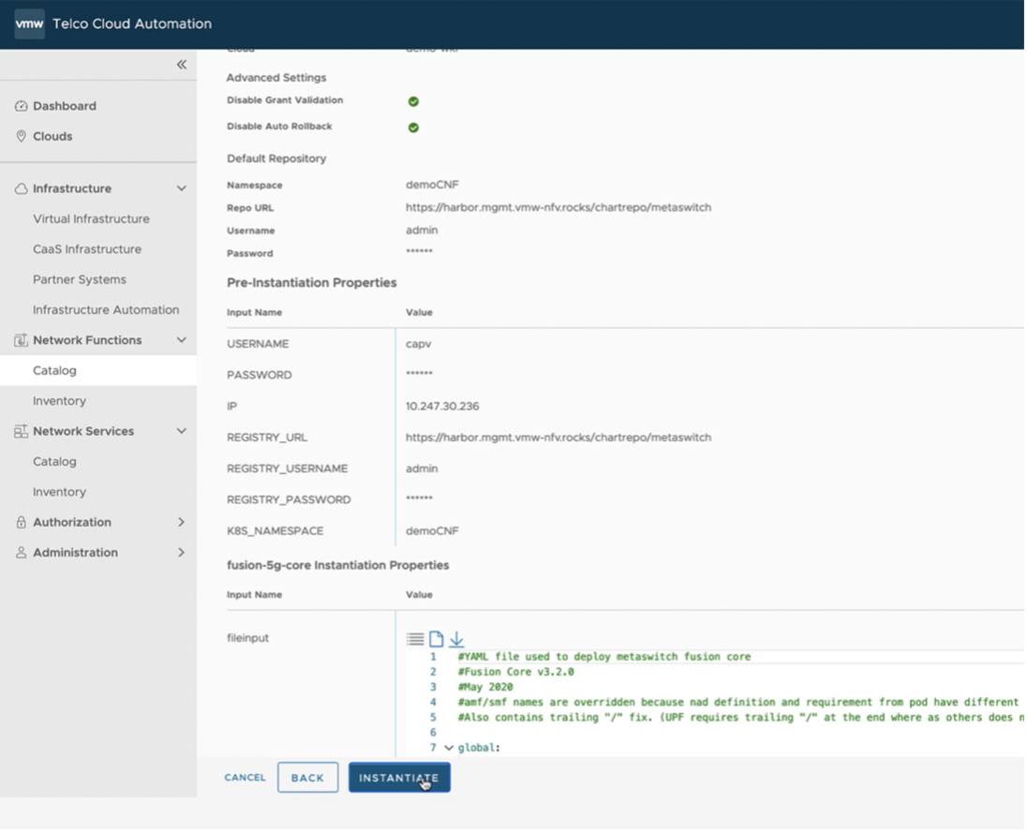Click the VMware vmw logo
1027x833 pixels.
pyautogui.click(x=29, y=23)
